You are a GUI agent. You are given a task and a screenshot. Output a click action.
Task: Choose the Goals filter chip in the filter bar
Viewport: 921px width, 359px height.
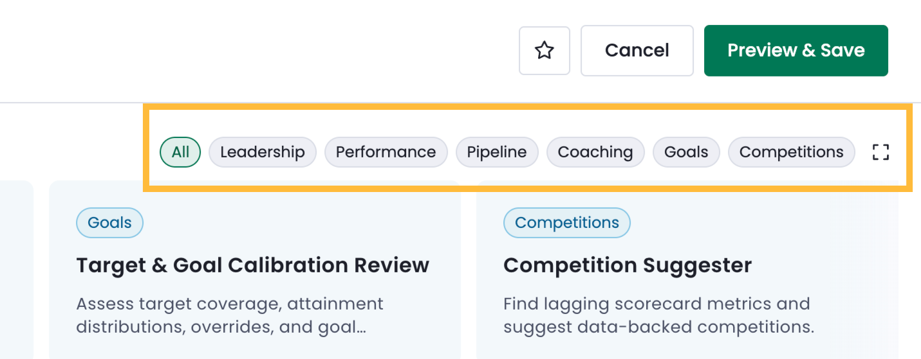pyautogui.click(x=686, y=152)
